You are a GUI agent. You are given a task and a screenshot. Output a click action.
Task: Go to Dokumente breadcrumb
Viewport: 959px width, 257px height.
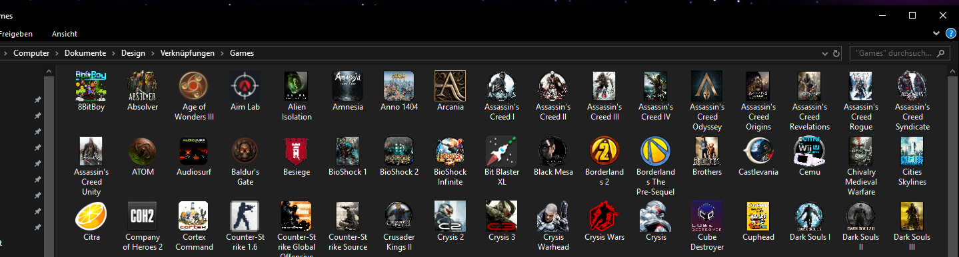(85, 53)
